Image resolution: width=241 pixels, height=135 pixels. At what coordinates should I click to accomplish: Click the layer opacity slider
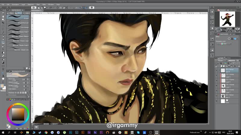(232, 61)
